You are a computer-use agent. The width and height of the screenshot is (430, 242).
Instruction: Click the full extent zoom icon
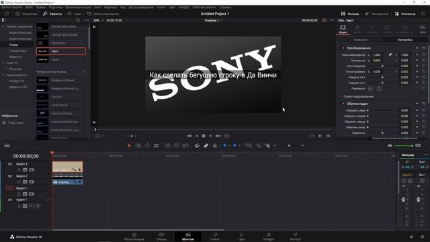(x=249, y=145)
